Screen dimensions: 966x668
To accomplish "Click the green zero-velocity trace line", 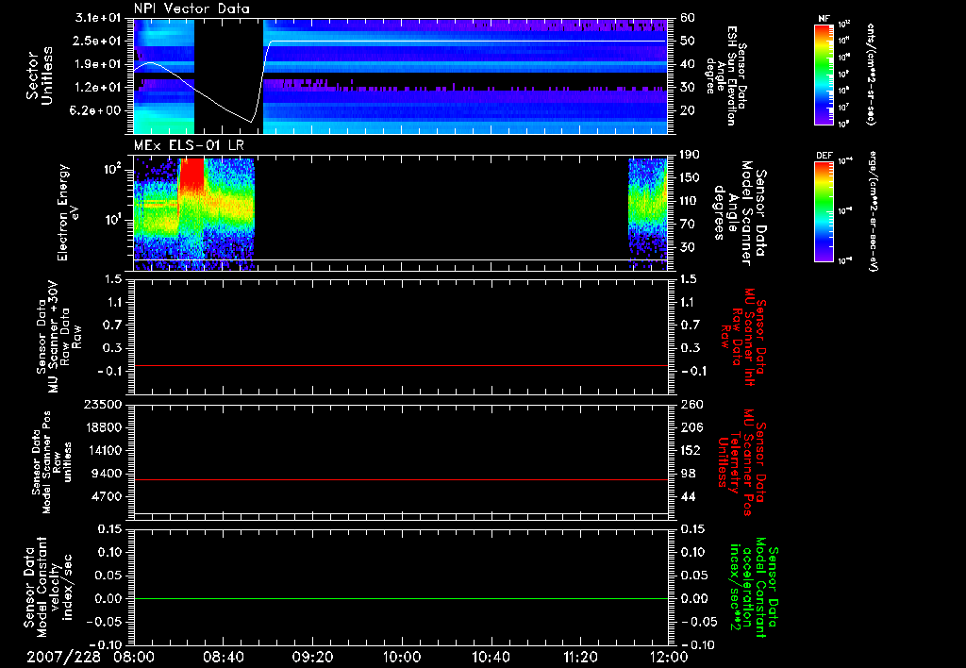I will coord(401,598).
